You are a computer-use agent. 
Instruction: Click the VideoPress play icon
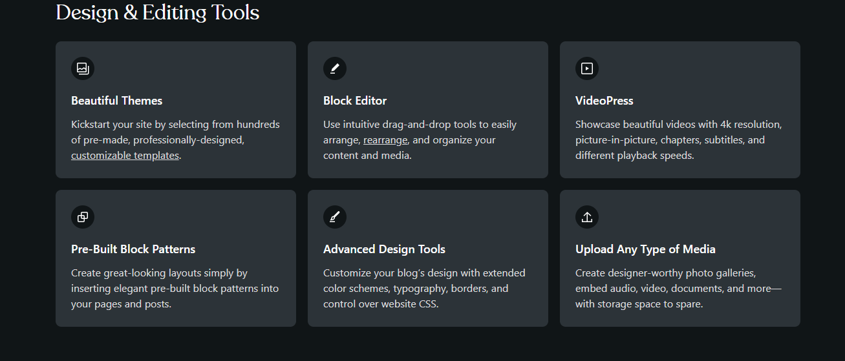click(587, 68)
